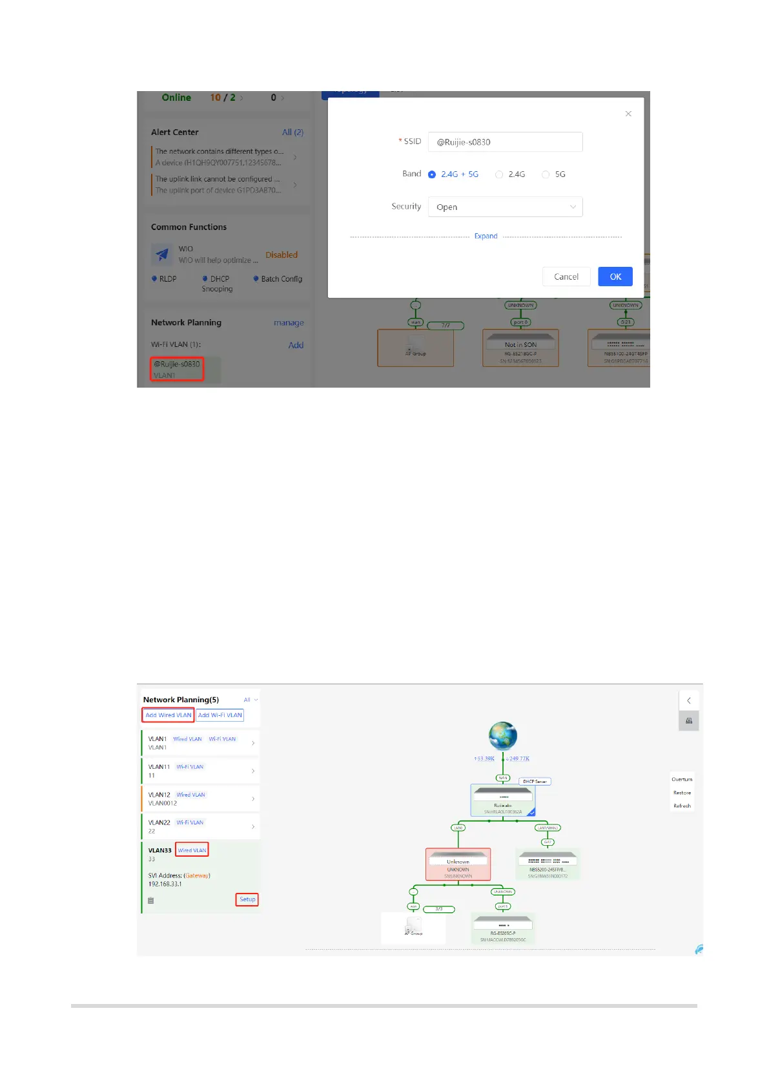The height and width of the screenshot is (1088, 769).
Task: Open the Security dropdown showing Open
Action: (x=506, y=207)
